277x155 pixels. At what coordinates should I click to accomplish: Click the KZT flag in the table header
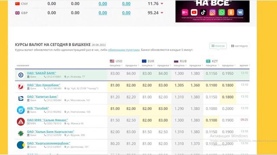pos(208,61)
